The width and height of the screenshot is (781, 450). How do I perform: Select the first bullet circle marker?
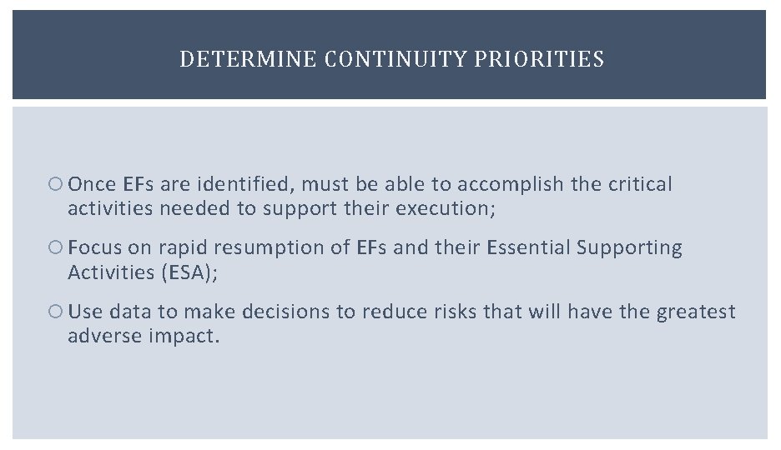(55, 184)
